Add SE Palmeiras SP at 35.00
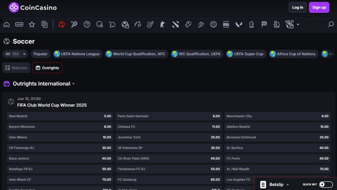This screenshot has height=190, width=337. [169, 148]
